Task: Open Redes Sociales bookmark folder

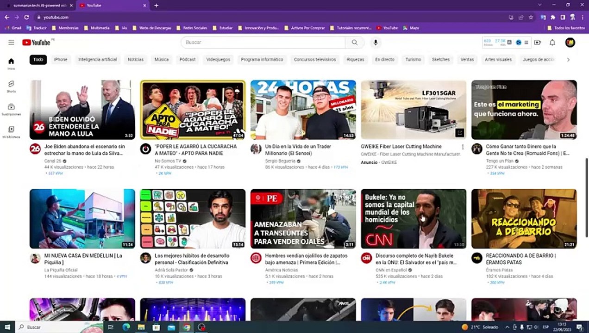Action: [x=192, y=28]
